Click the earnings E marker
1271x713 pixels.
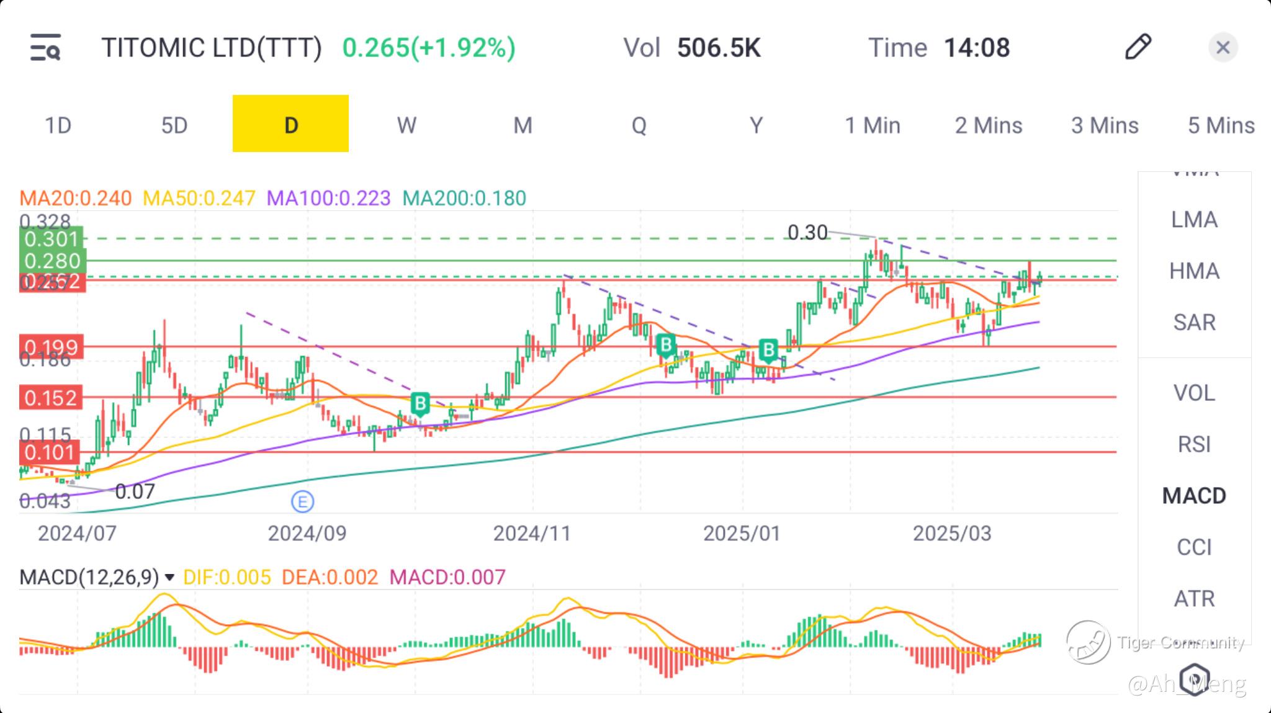302,501
